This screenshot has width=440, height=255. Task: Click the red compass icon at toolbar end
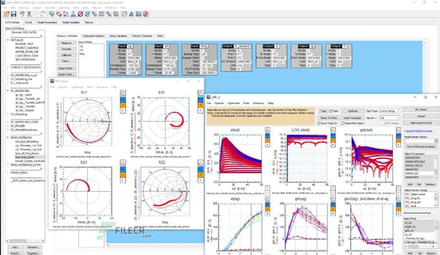146,14
